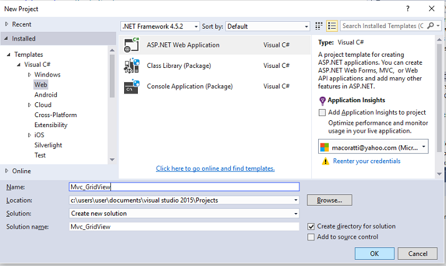Select 'ASP.NET Web Application' template name

183,45
